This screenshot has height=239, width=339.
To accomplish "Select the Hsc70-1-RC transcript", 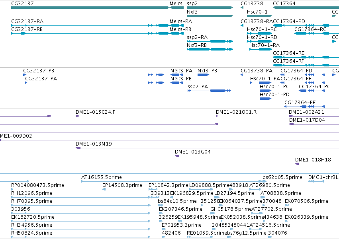I will 262,29.
